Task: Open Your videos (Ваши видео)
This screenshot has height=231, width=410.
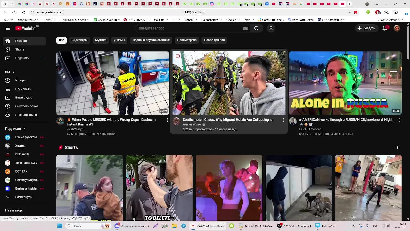Action: (24, 98)
